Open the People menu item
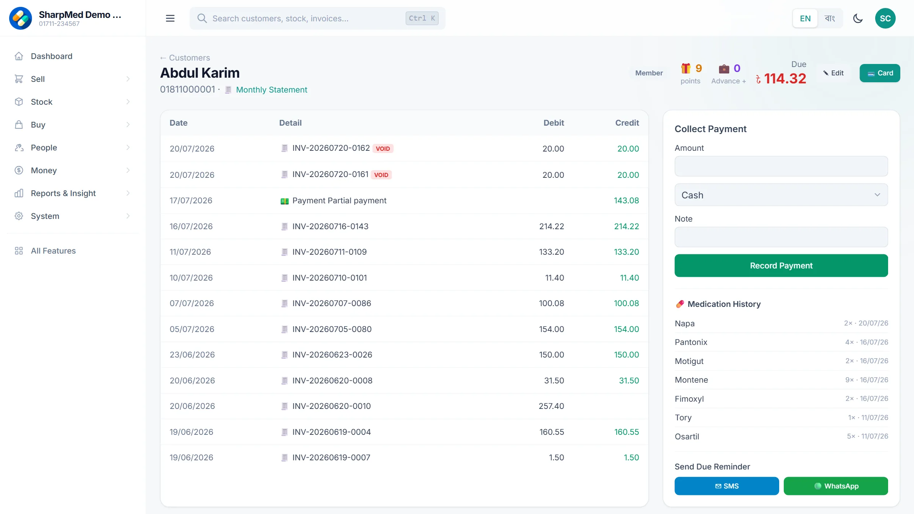The height and width of the screenshot is (514, 914). 72,148
